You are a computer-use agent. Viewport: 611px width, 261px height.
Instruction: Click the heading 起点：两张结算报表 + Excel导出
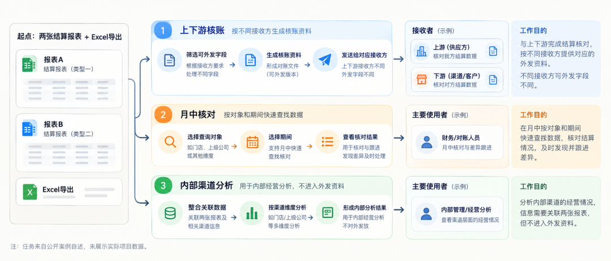pos(70,37)
